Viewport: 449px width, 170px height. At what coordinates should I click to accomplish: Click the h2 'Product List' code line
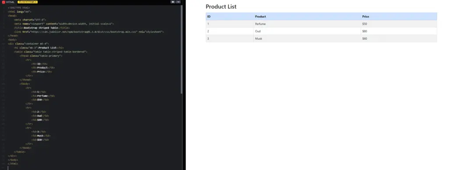(x=39, y=48)
